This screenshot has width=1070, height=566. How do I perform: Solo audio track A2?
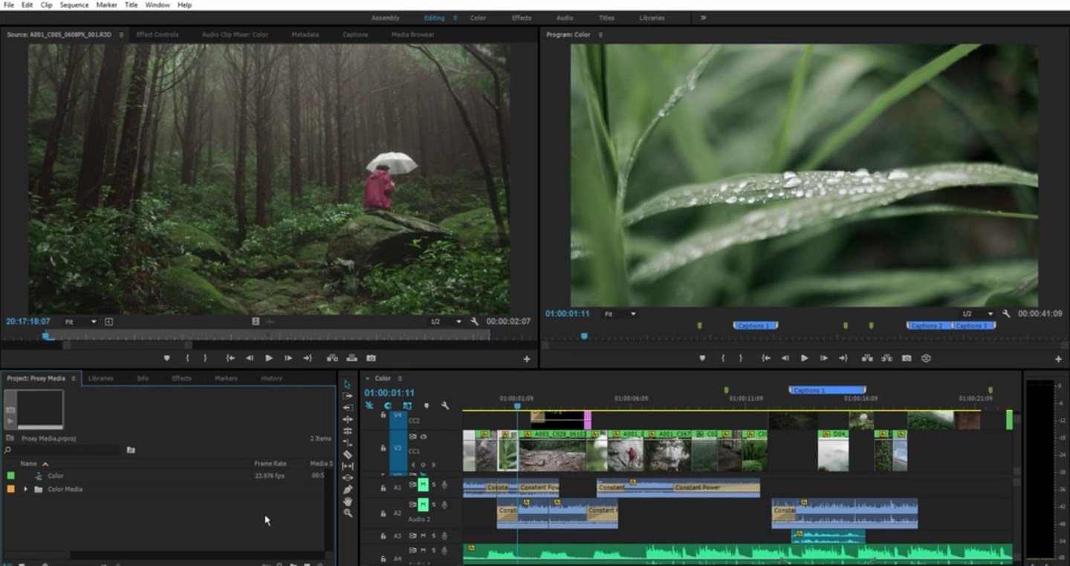(x=435, y=504)
